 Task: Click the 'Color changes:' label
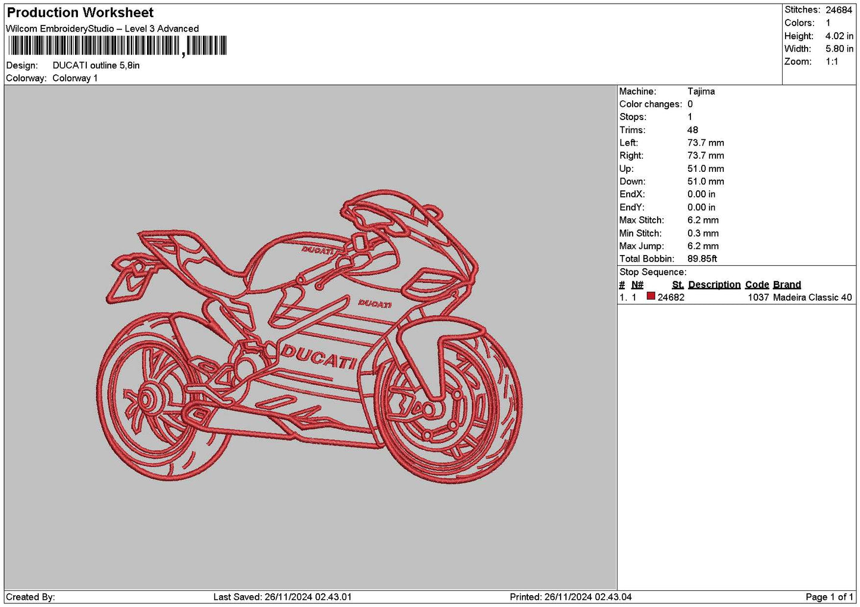coord(651,105)
